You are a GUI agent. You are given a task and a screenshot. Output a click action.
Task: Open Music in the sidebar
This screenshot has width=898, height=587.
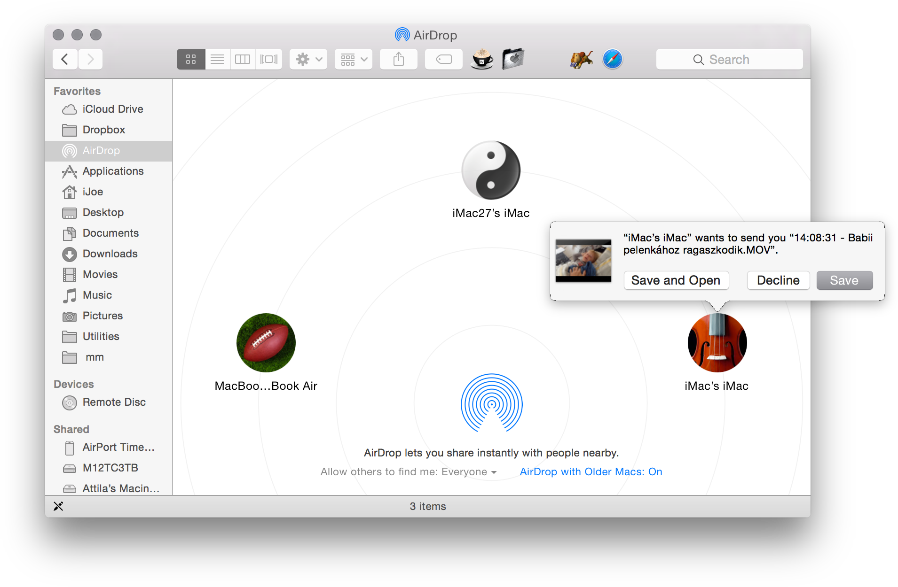tap(109, 295)
